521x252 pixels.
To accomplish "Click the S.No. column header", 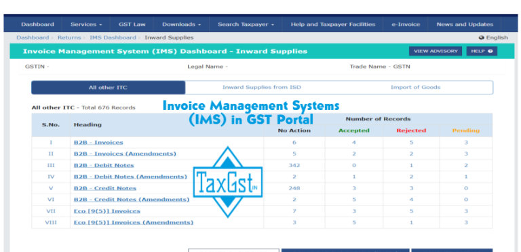I will point(50,125).
